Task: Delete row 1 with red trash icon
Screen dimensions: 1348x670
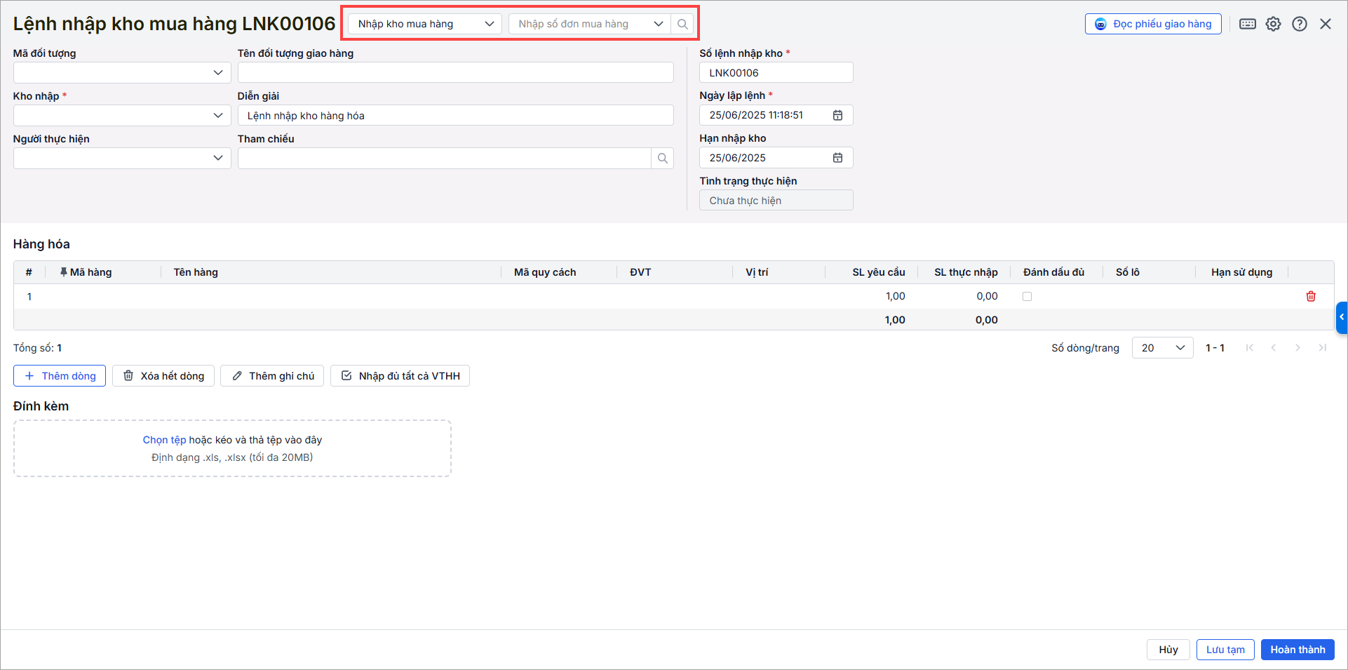Action: (x=1310, y=297)
